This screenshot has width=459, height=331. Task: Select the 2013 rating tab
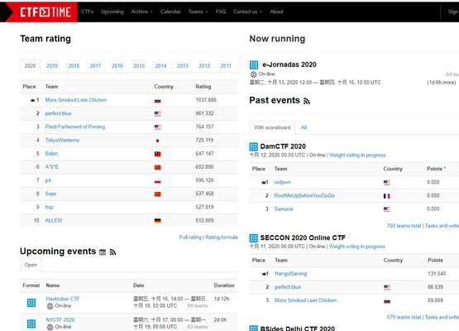pos(183,66)
